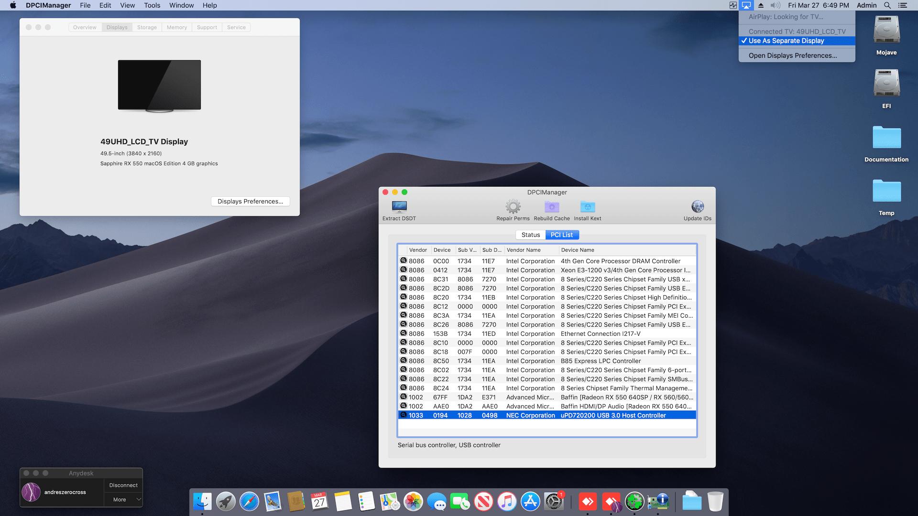The width and height of the screenshot is (918, 516).
Task: Open AirPlay display menu bar icon
Action: tap(746, 5)
